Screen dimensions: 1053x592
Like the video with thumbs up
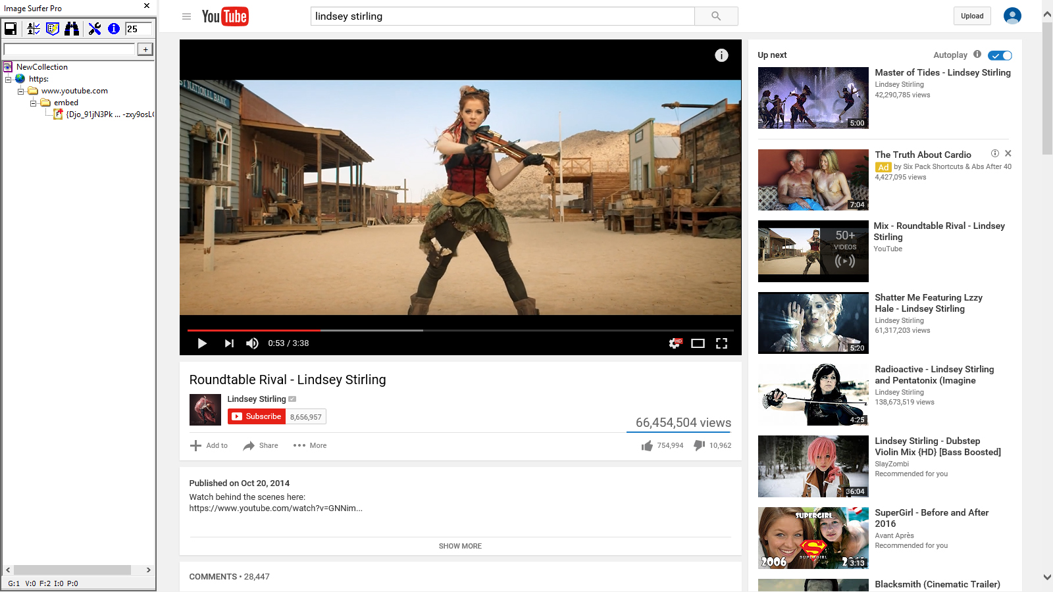point(648,446)
